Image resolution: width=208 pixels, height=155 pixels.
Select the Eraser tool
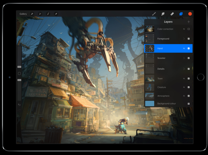pyautogui.click(x=172, y=14)
